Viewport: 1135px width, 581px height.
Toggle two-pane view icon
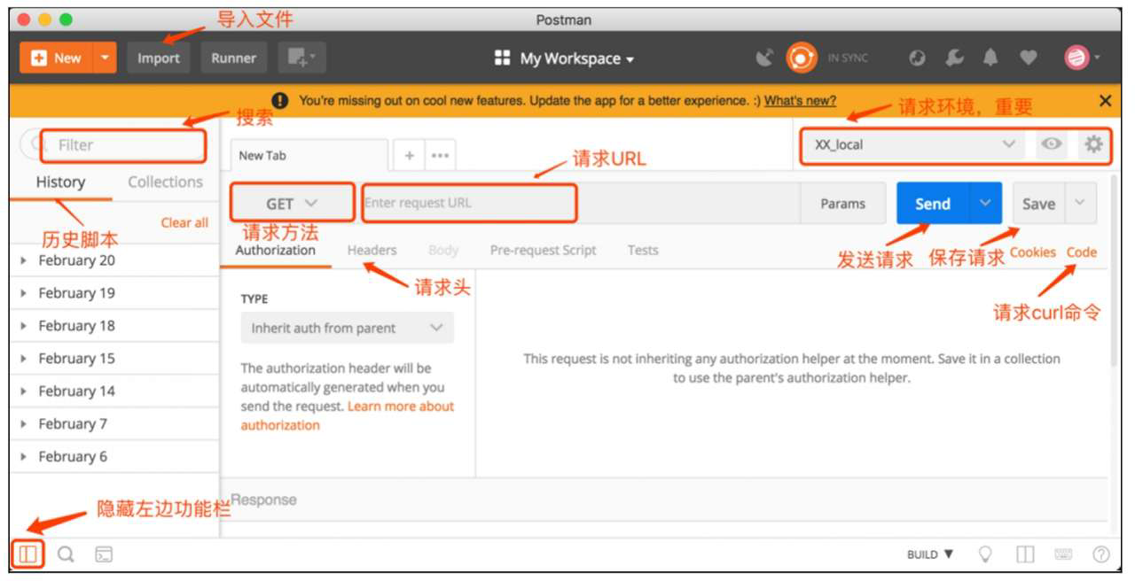click(x=1025, y=554)
